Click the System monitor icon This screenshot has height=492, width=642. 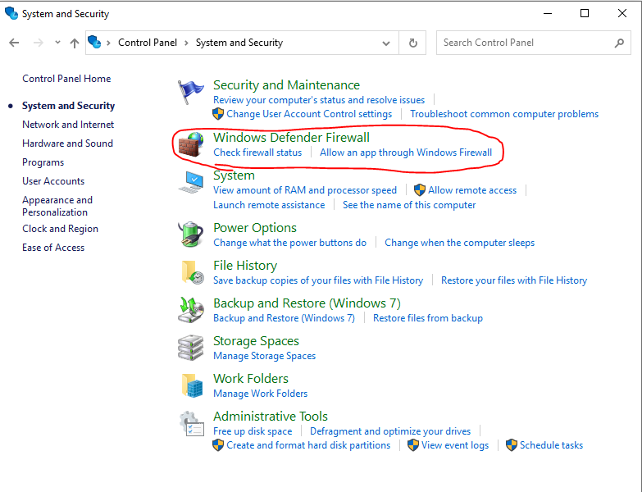(x=191, y=182)
